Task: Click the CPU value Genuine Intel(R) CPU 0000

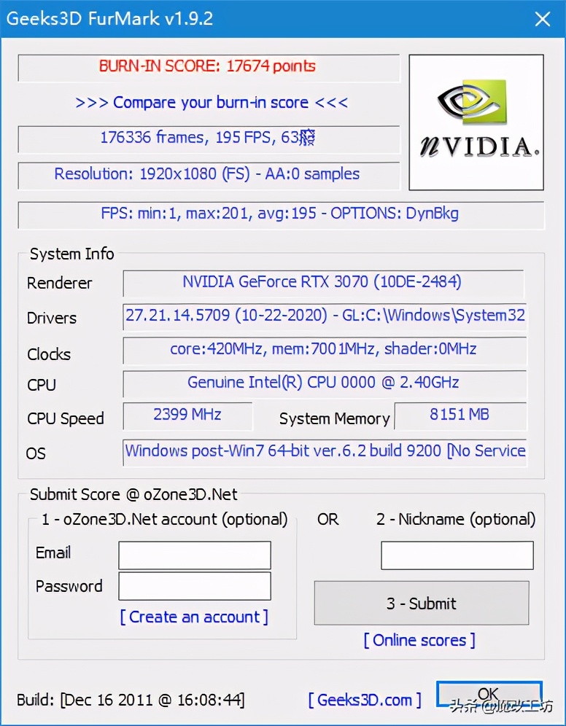Action: tap(325, 383)
